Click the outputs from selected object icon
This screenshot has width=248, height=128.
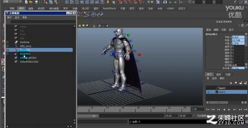[153, 2]
